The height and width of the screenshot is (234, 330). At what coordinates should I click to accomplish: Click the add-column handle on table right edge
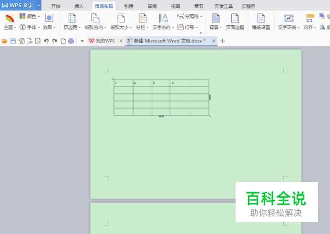(210, 97)
